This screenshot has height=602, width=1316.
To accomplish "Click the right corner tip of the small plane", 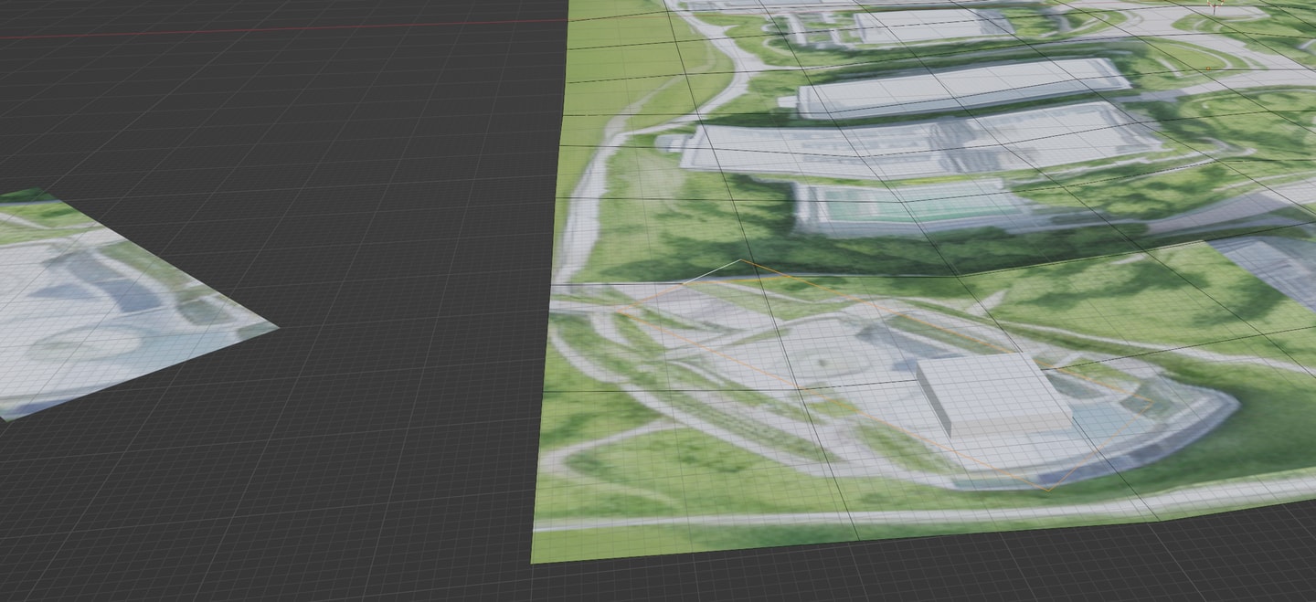I will coord(274,325).
